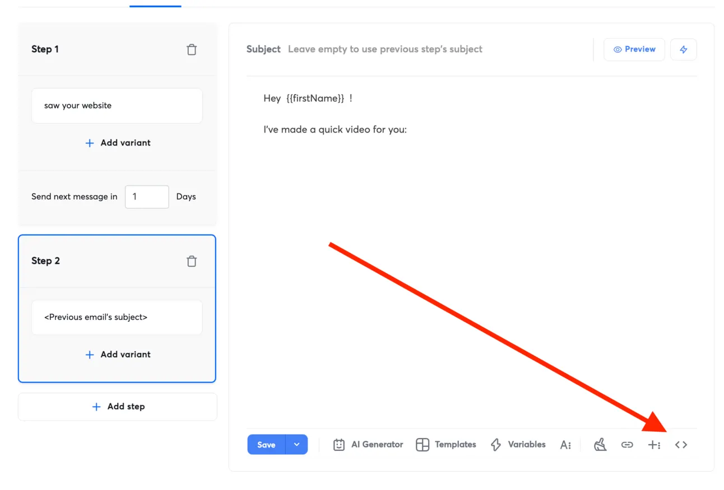Click the insert link chain icon
Screen dimensions: 724x490
pos(627,445)
